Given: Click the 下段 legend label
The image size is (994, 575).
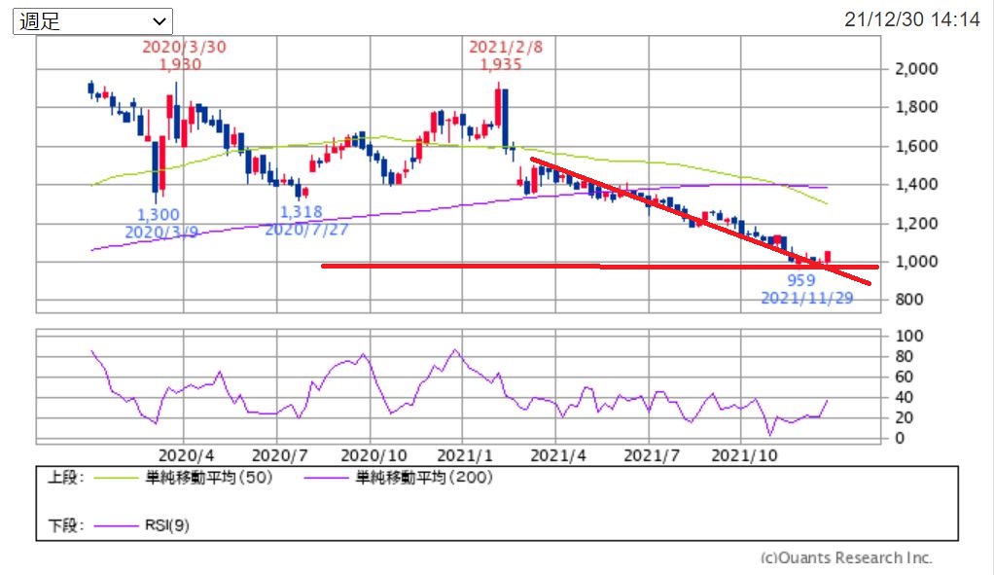Looking at the screenshot, I should [66, 525].
